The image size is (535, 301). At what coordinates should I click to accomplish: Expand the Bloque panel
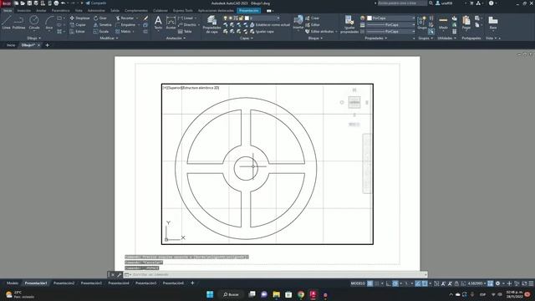click(x=315, y=38)
